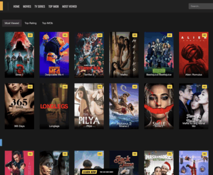This screenshot has width=213, height=175.
Task: Open the Terrifier 3 movie thumbnail
Action: coord(89,55)
